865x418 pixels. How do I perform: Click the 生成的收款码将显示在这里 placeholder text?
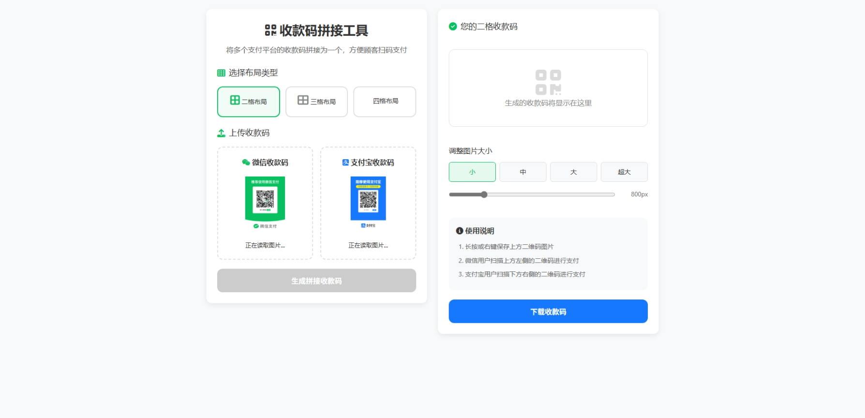(x=548, y=103)
